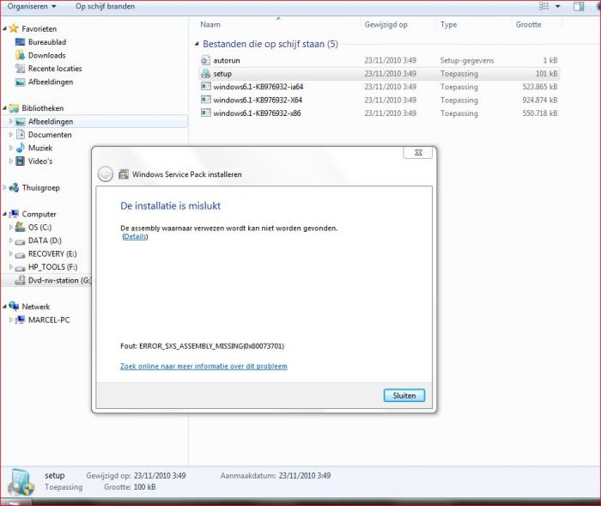
Task: Click Op schijf branden toolbar button
Action: click(105, 7)
